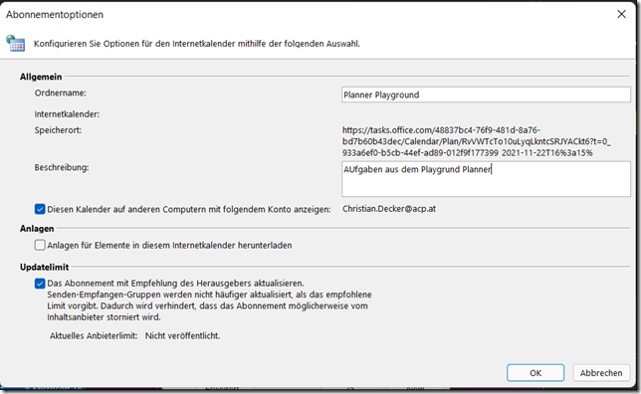
Task: Click the 'Abonnementoptionen' window title
Action: pyautogui.click(x=55, y=14)
